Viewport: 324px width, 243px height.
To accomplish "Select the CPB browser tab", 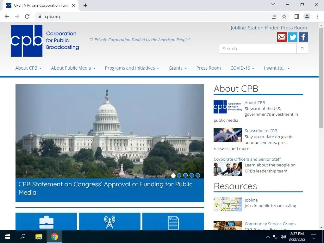I will pos(41,6).
